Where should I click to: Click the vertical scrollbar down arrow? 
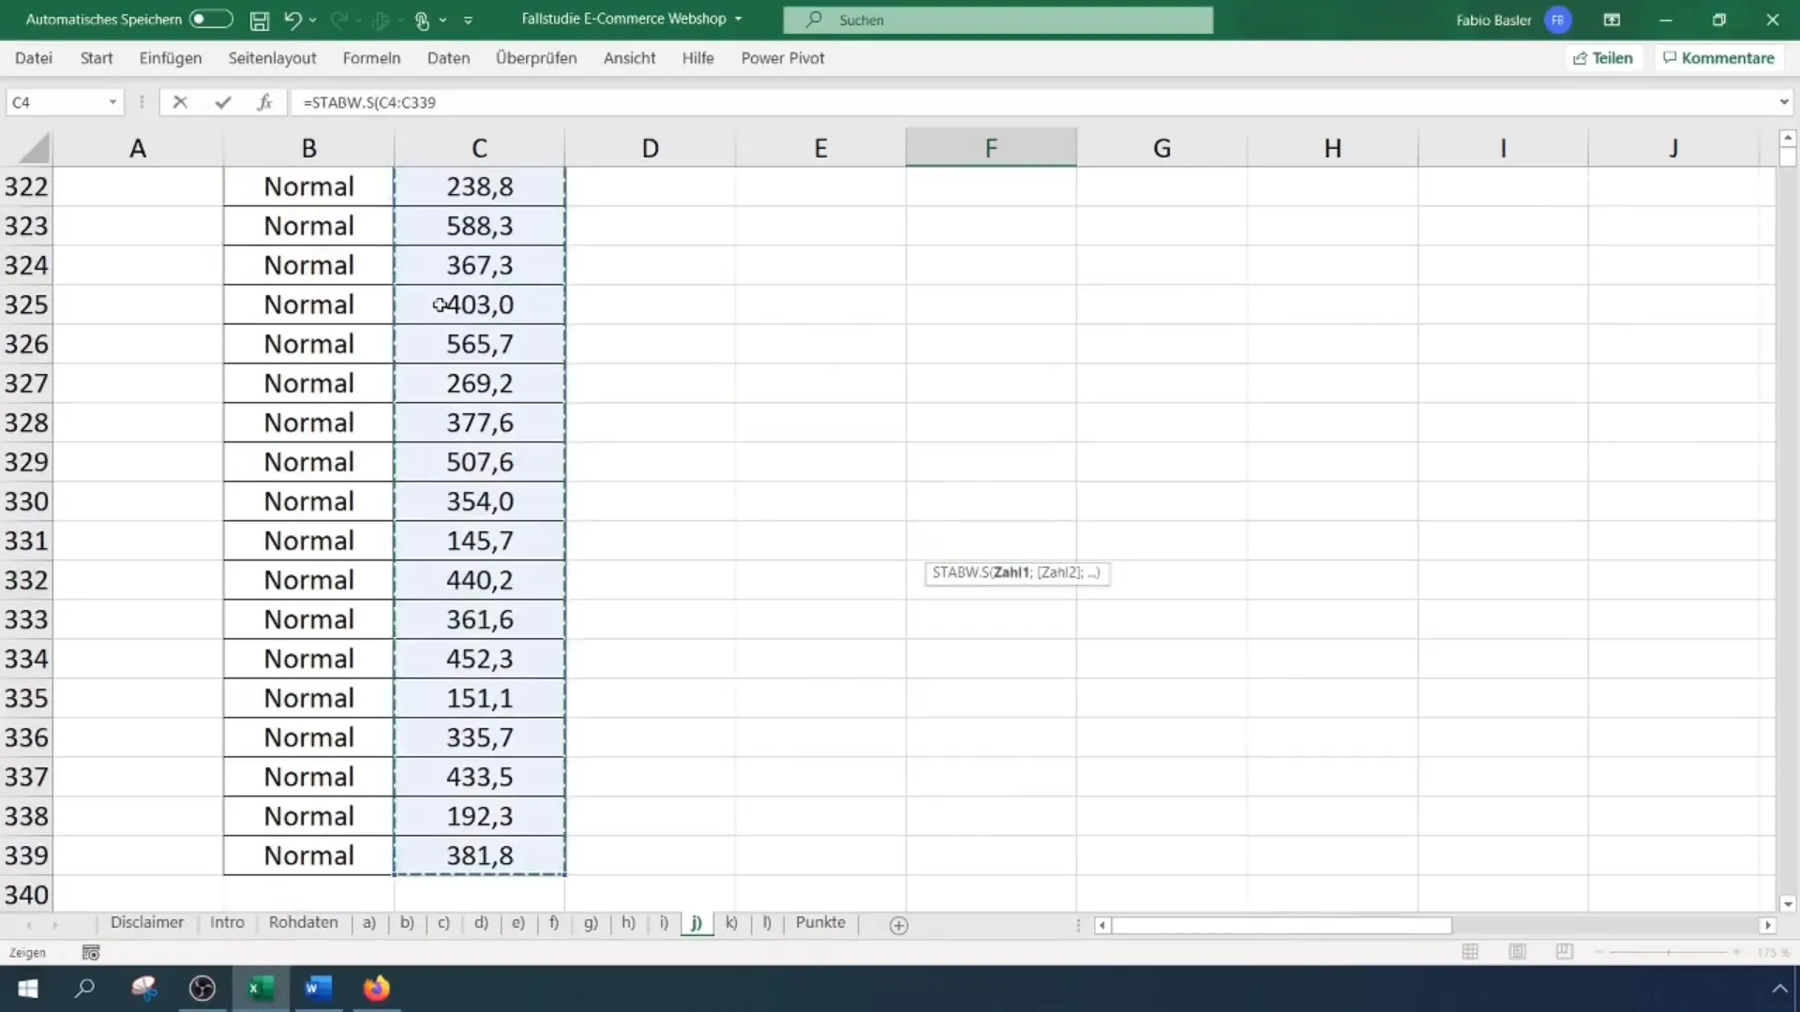click(x=1787, y=904)
